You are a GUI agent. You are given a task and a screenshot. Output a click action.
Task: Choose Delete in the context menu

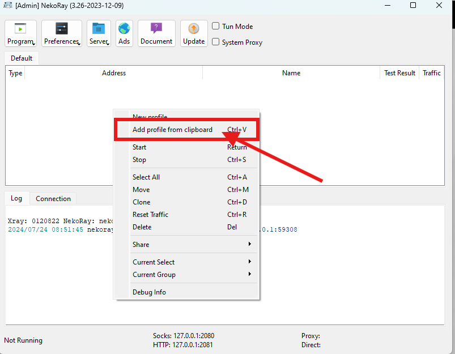tap(186, 227)
